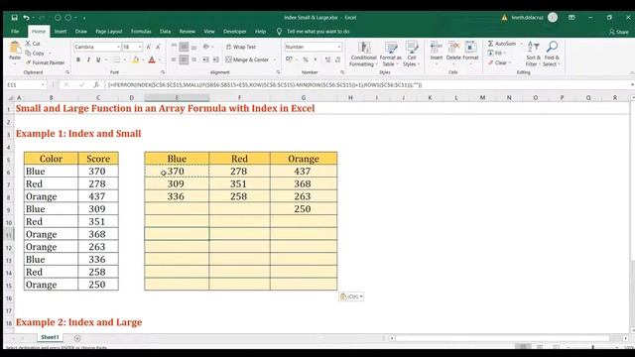Cut selection with scissors icon
The image size is (635, 357).
tap(28, 43)
